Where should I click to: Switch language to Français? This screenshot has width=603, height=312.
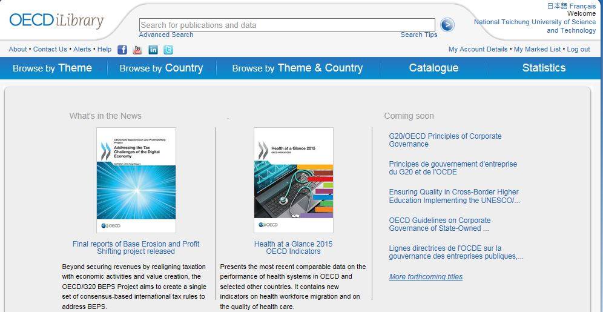[x=582, y=6]
